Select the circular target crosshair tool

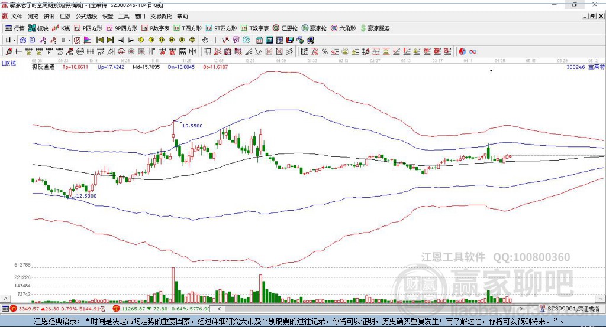121,51
